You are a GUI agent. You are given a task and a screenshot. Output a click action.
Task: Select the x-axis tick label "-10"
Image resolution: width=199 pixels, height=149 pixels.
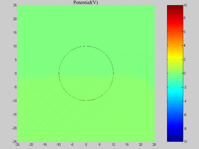pos(58,145)
